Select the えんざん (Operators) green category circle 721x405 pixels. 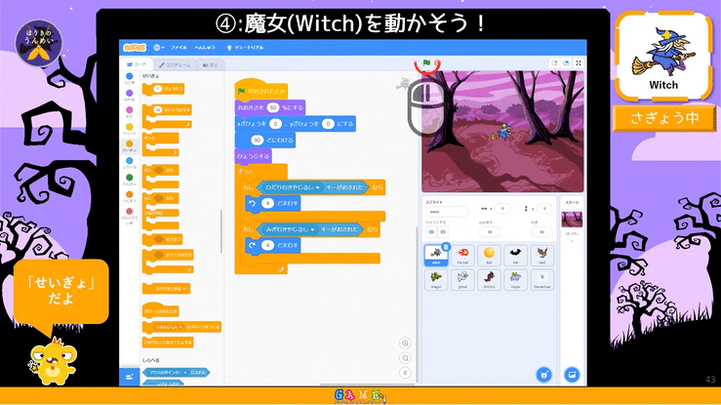pyautogui.click(x=129, y=178)
